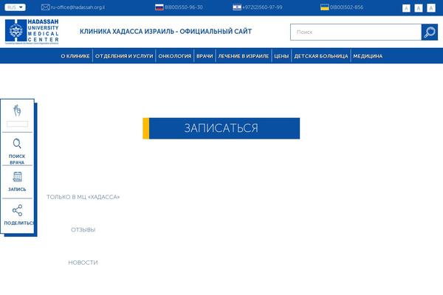443x295 pixels.
Task: Click the small field under hand icon
Action: coord(17,124)
